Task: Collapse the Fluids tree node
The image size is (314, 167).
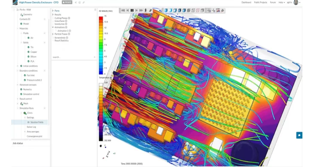Action: point(21,33)
